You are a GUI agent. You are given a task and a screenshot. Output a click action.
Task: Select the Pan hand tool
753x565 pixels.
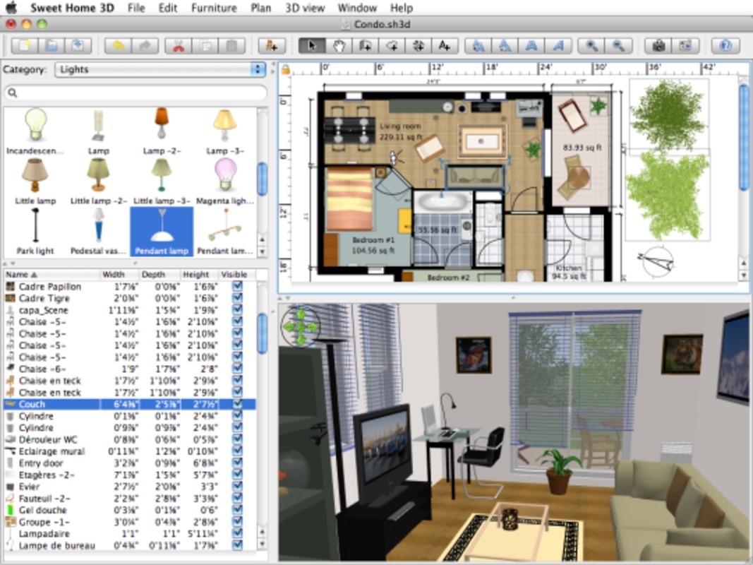click(338, 46)
